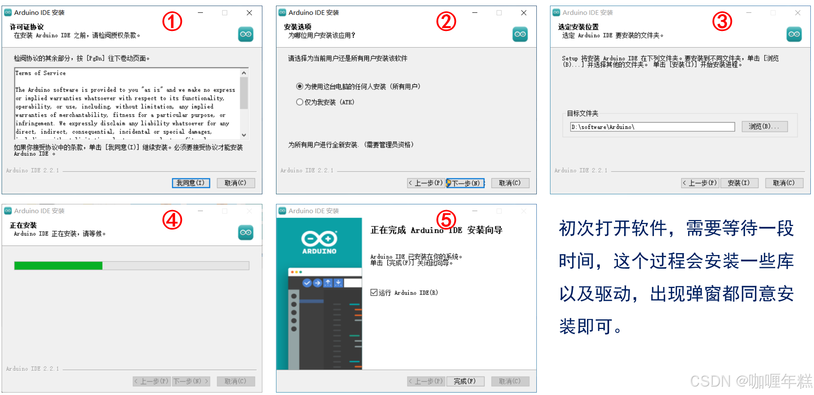Close the install options window
This screenshot has height=395, width=814.
(x=524, y=13)
